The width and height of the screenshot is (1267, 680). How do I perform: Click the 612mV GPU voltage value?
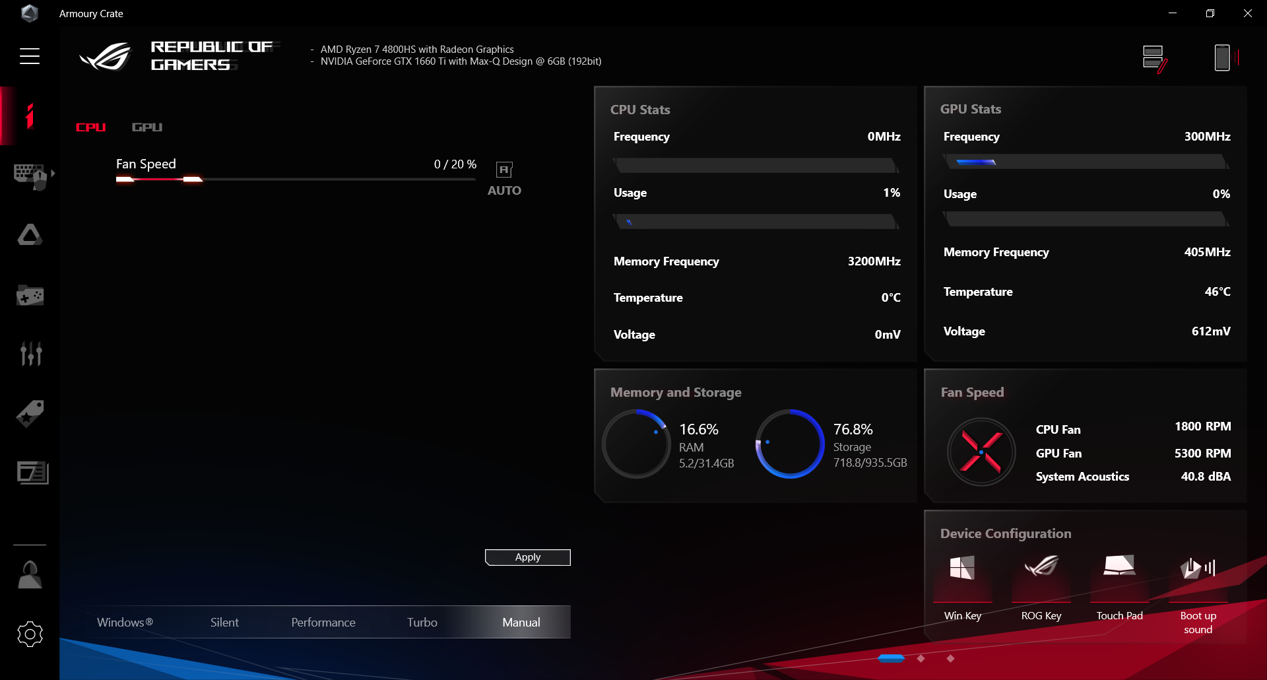click(x=1211, y=331)
